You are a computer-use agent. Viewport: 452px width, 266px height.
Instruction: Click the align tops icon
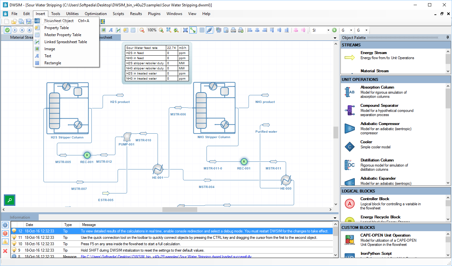272,30
